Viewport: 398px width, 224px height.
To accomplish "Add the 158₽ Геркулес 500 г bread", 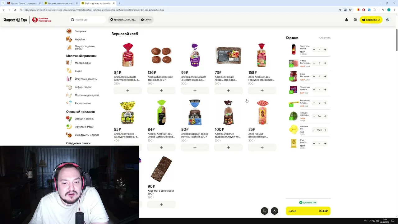I will (262, 91).
